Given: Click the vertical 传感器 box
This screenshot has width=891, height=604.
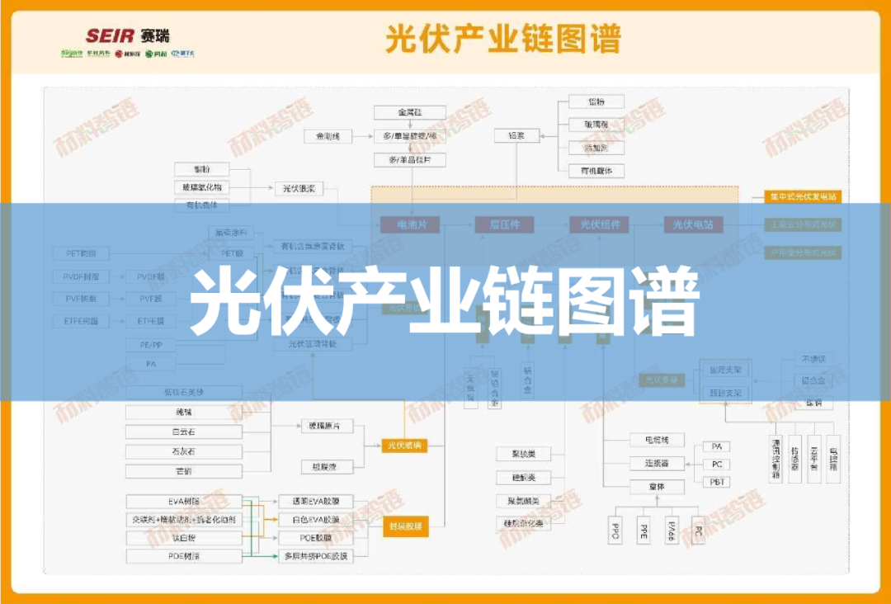Looking at the screenshot, I should tap(795, 459).
